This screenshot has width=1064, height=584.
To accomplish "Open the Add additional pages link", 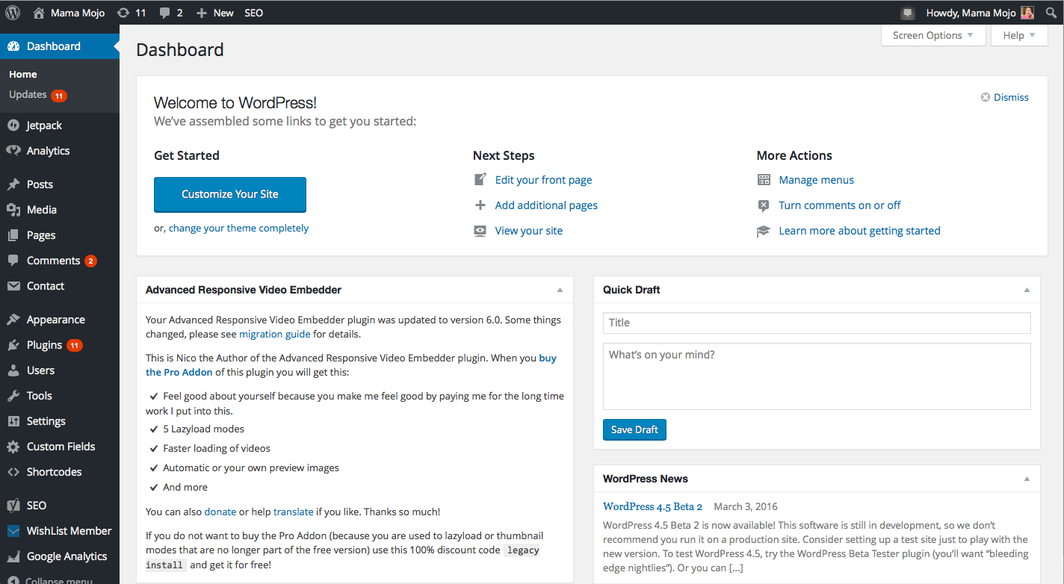I will pyautogui.click(x=546, y=205).
